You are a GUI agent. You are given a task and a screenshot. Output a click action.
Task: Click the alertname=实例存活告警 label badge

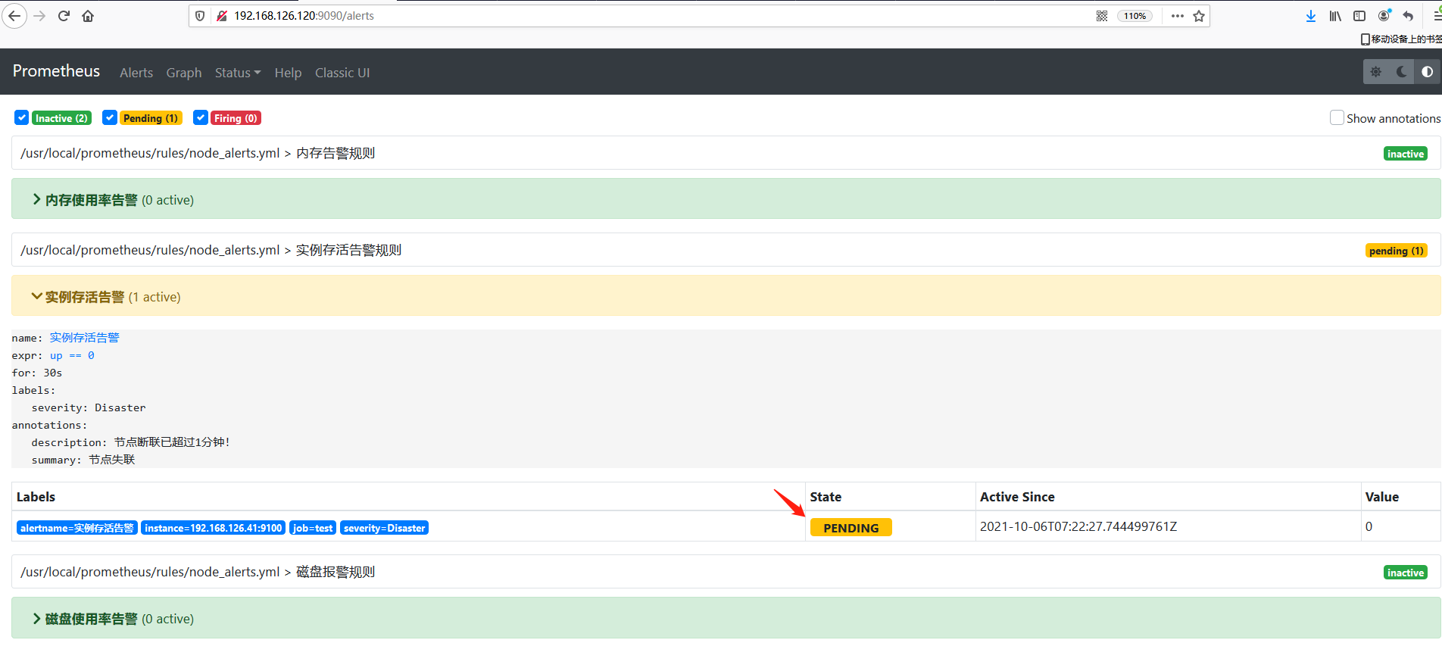pos(76,528)
